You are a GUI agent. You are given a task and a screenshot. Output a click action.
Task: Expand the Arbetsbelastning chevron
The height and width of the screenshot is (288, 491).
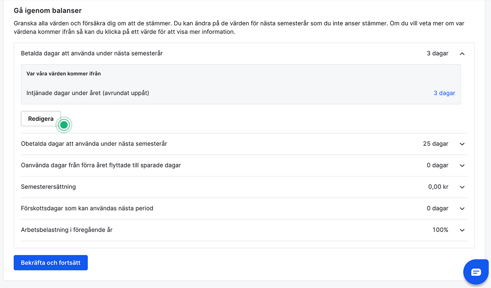point(462,230)
